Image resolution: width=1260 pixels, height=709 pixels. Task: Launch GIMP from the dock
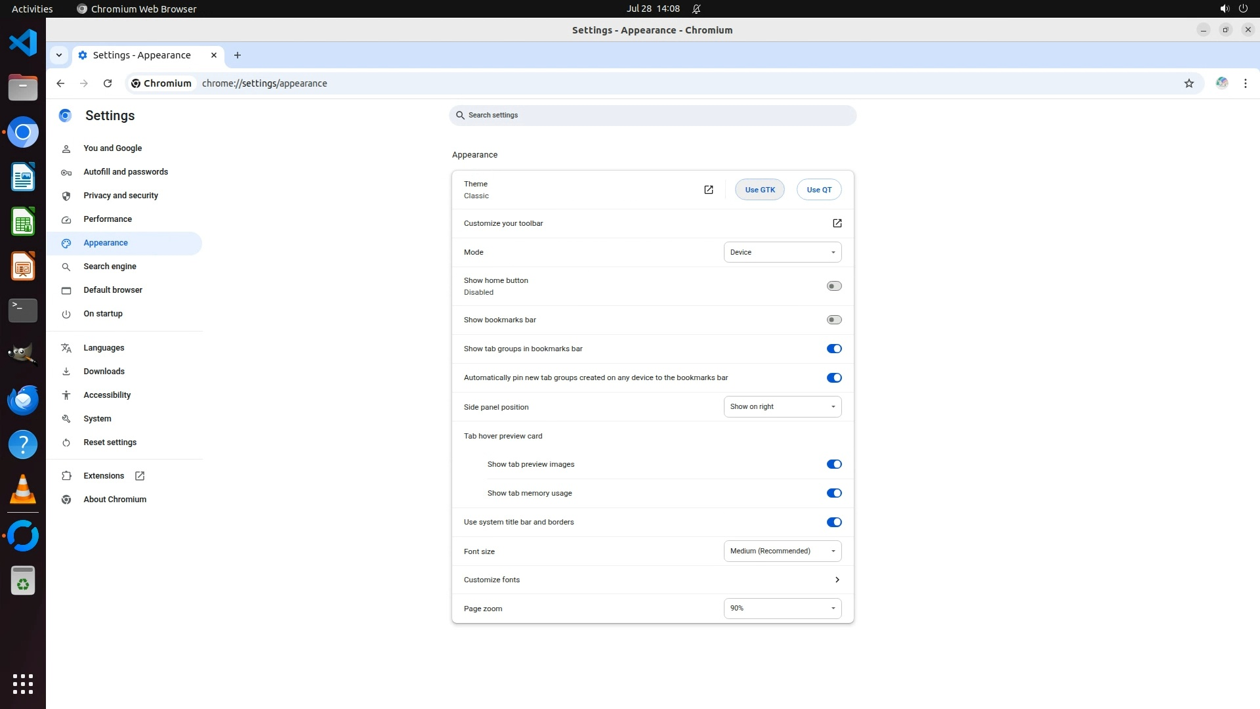(x=22, y=354)
